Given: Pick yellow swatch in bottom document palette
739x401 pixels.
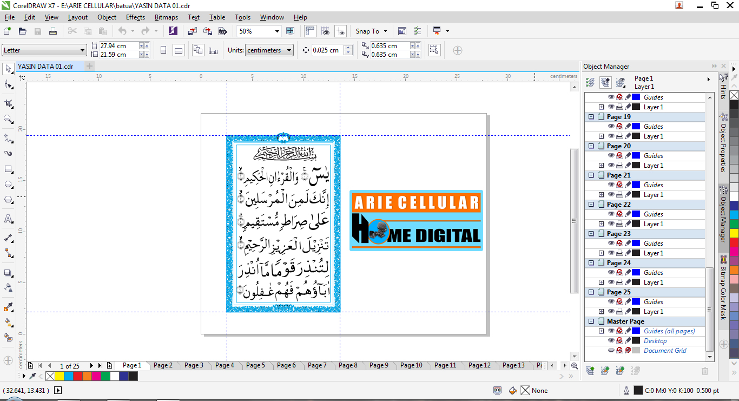Looking at the screenshot, I should pyautogui.click(x=59, y=376).
